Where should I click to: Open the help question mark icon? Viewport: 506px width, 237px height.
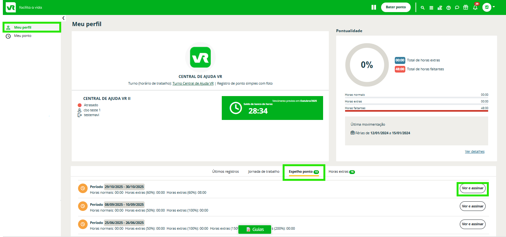pyautogui.click(x=448, y=8)
